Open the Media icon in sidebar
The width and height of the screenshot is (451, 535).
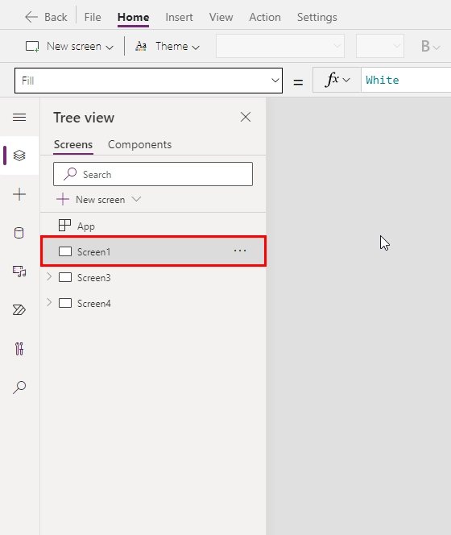click(19, 272)
